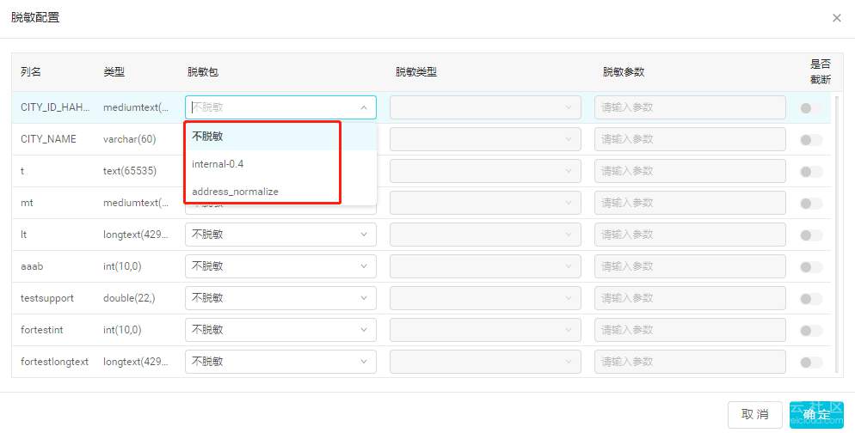Click 脱敏参数 input for t row

(690, 171)
